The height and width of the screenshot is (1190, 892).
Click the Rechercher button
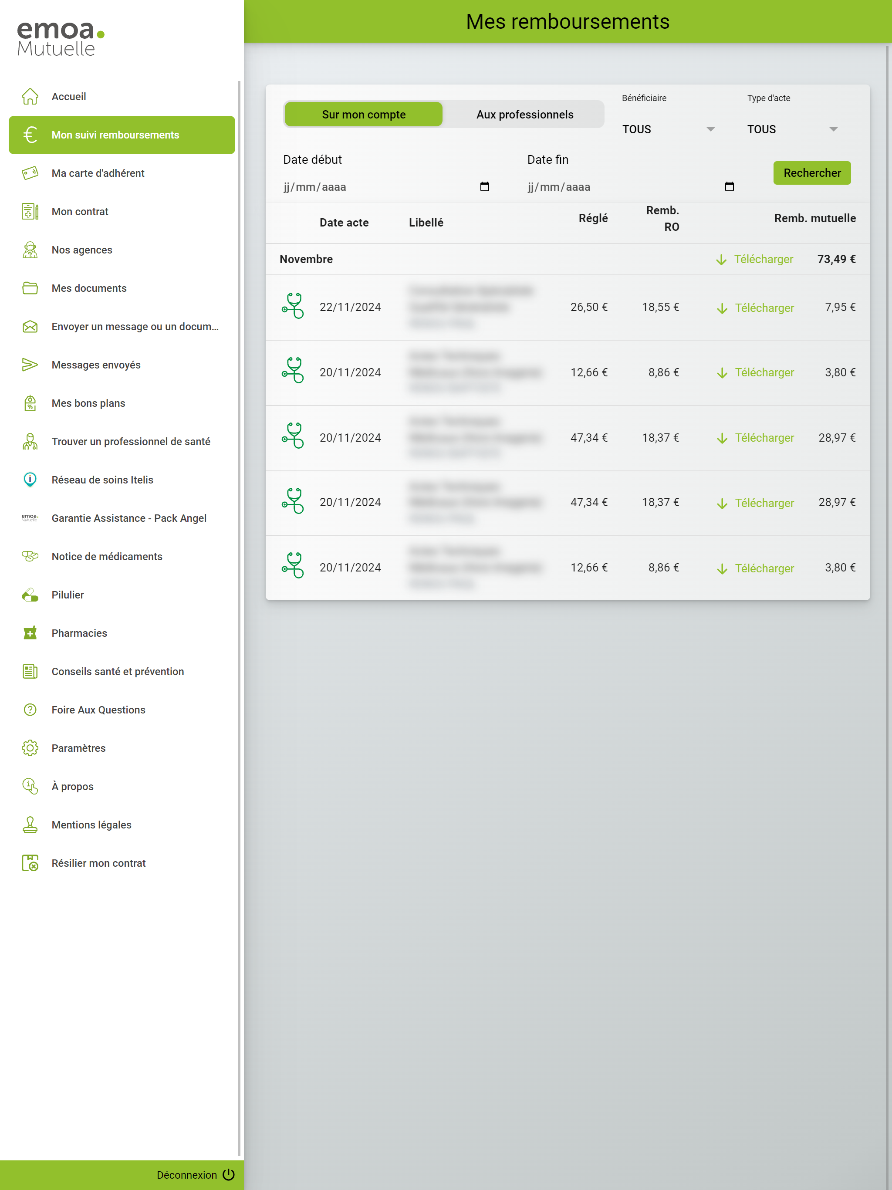point(812,172)
